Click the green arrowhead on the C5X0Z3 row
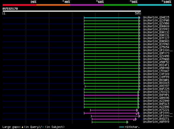Image resolution: width=174 pixels, height=129 pixels. [x=139, y=92]
